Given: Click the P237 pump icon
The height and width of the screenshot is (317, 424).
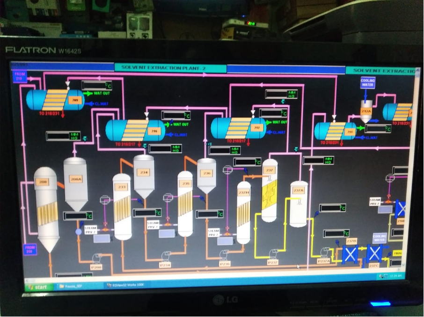Looking at the screenshot, I should 273,254.
